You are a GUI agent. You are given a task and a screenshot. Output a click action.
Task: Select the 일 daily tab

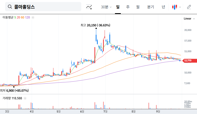(118, 7)
